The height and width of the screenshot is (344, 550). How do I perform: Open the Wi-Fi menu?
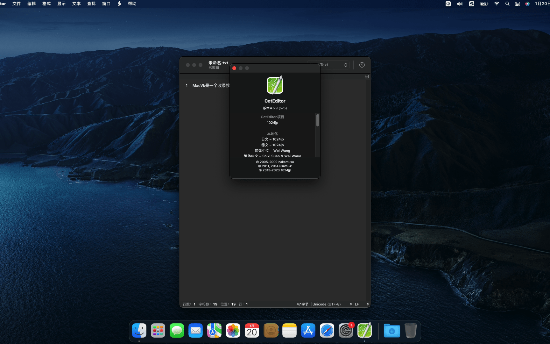coord(497,4)
